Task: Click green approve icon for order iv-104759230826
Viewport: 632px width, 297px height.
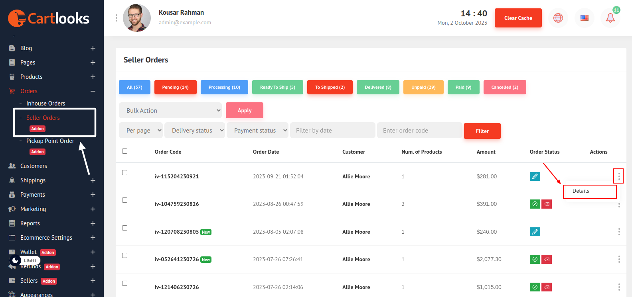Action: tap(535, 204)
